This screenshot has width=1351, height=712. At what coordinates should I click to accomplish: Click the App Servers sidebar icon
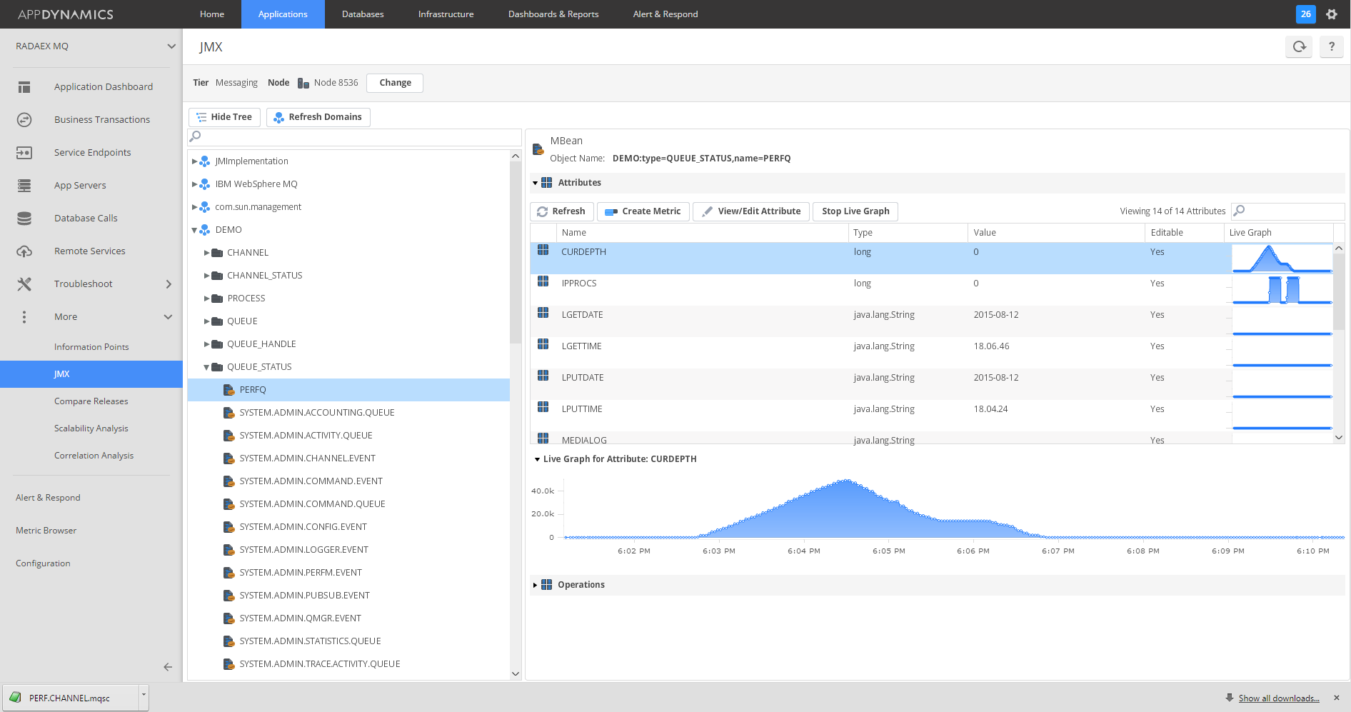tap(24, 186)
